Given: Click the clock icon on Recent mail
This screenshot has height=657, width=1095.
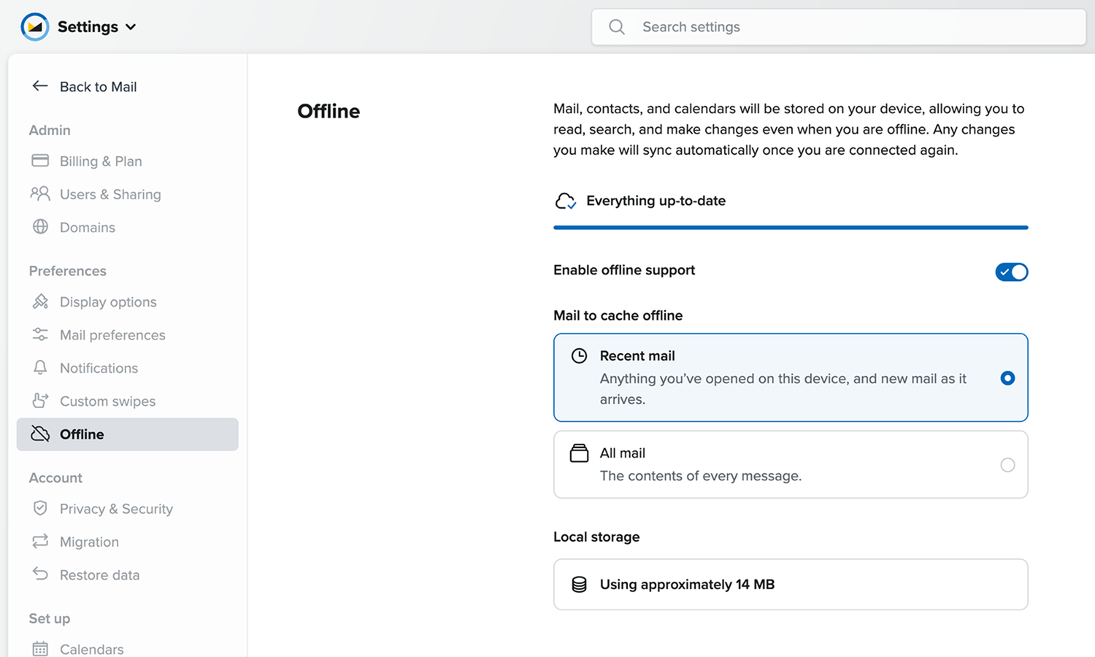Looking at the screenshot, I should pyautogui.click(x=579, y=356).
